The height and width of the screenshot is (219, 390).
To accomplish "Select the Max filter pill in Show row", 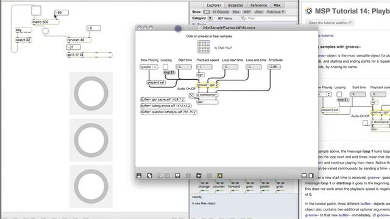I will 236,12.
